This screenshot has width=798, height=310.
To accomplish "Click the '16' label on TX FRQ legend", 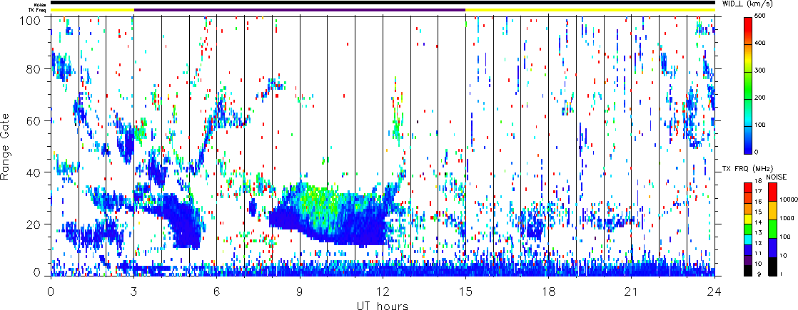I will coord(758,202).
